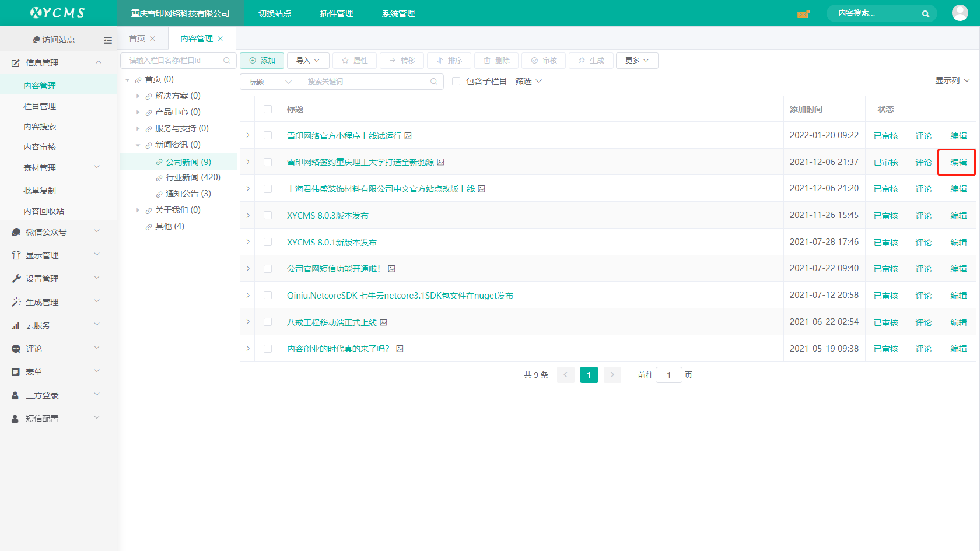The image size is (980, 551).
Task: Check the row 雪印网络签约重庆理工大学打造全新驰源
Action: pos(268,162)
